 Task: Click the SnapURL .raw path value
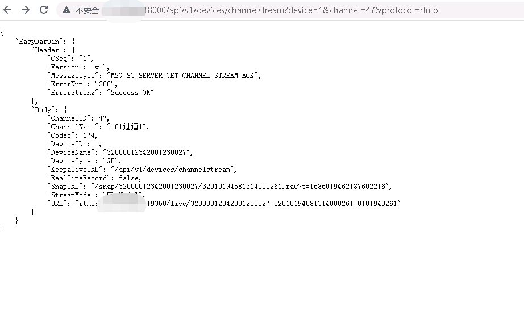[x=240, y=187]
